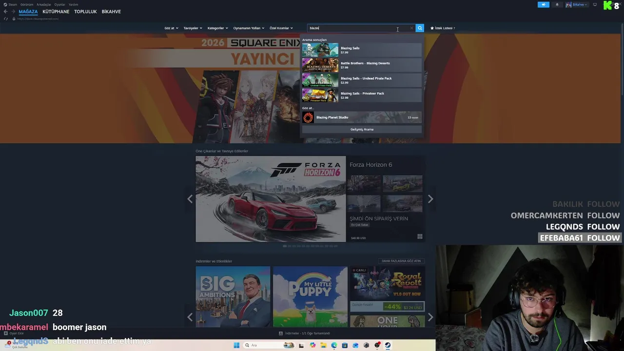624x351 pixels.
Task: Open the Forza Horizon 6 featured banner image
Action: point(271,199)
